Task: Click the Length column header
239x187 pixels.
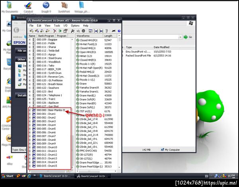Action: pos(110,36)
